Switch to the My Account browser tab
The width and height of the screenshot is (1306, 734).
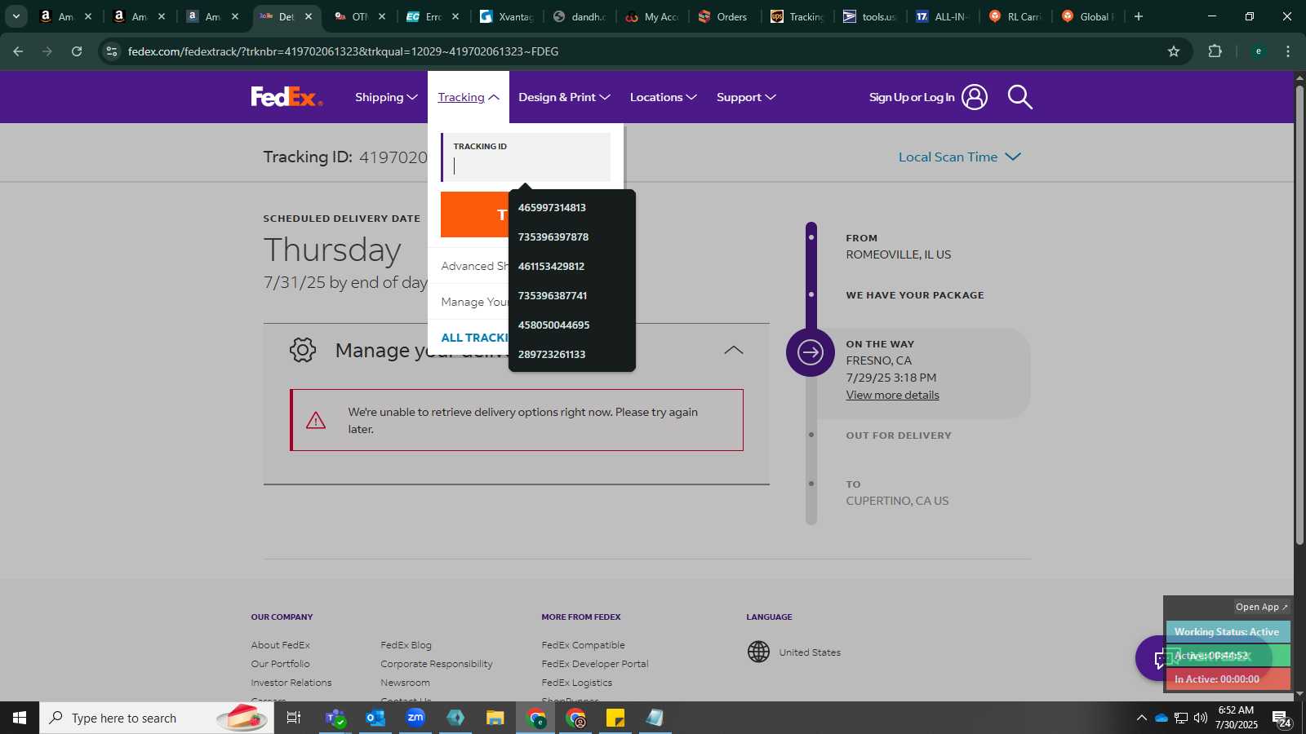pos(651,16)
